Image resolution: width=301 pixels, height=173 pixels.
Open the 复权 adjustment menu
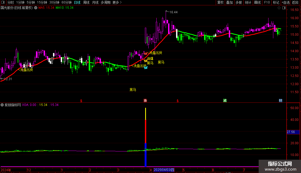click(220, 2)
